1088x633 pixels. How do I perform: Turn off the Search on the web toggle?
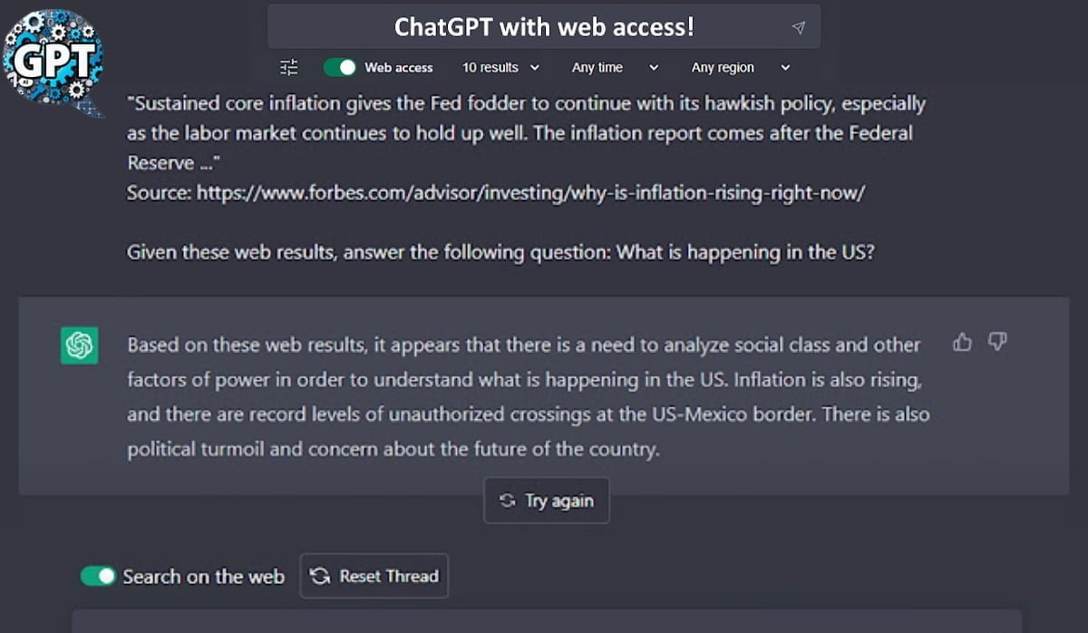tap(97, 576)
